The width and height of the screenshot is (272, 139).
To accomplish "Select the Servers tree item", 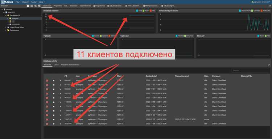I will (9, 9).
